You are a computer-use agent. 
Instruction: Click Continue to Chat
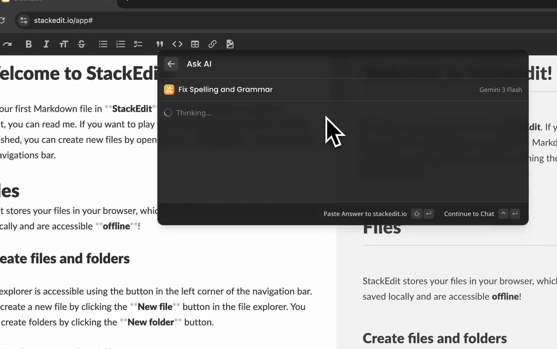click(469, 214)
